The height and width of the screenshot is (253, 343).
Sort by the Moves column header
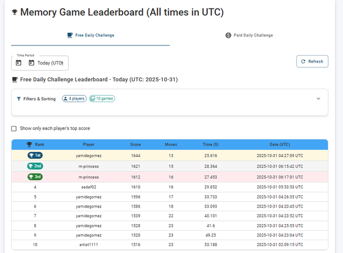(171, 144)
